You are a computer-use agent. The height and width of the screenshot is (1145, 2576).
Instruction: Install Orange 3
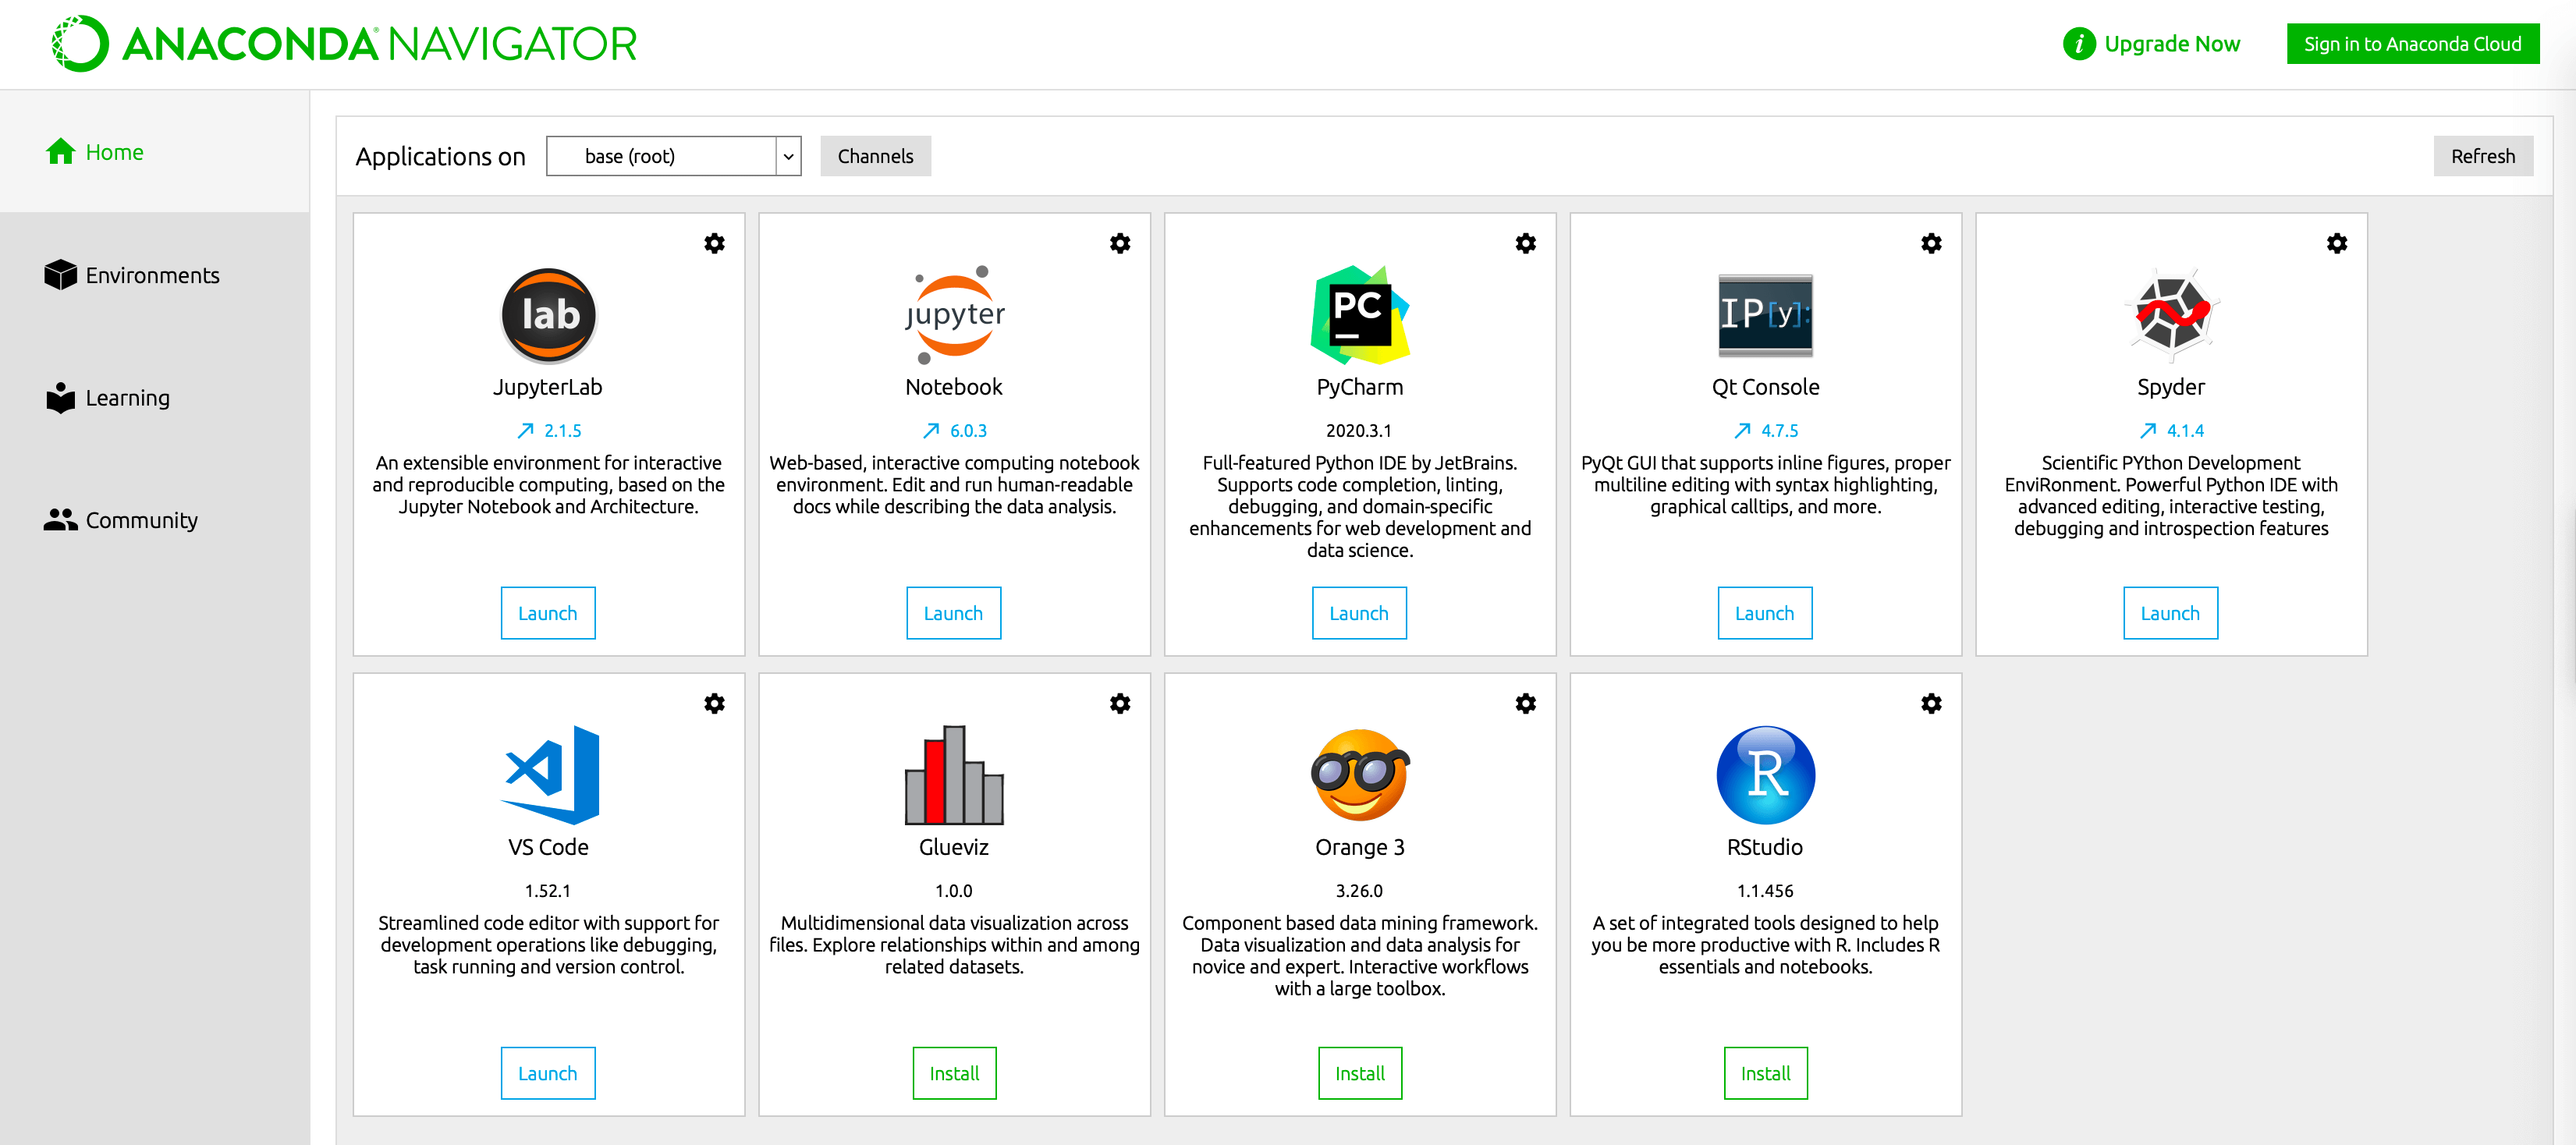(1359, 1073)
